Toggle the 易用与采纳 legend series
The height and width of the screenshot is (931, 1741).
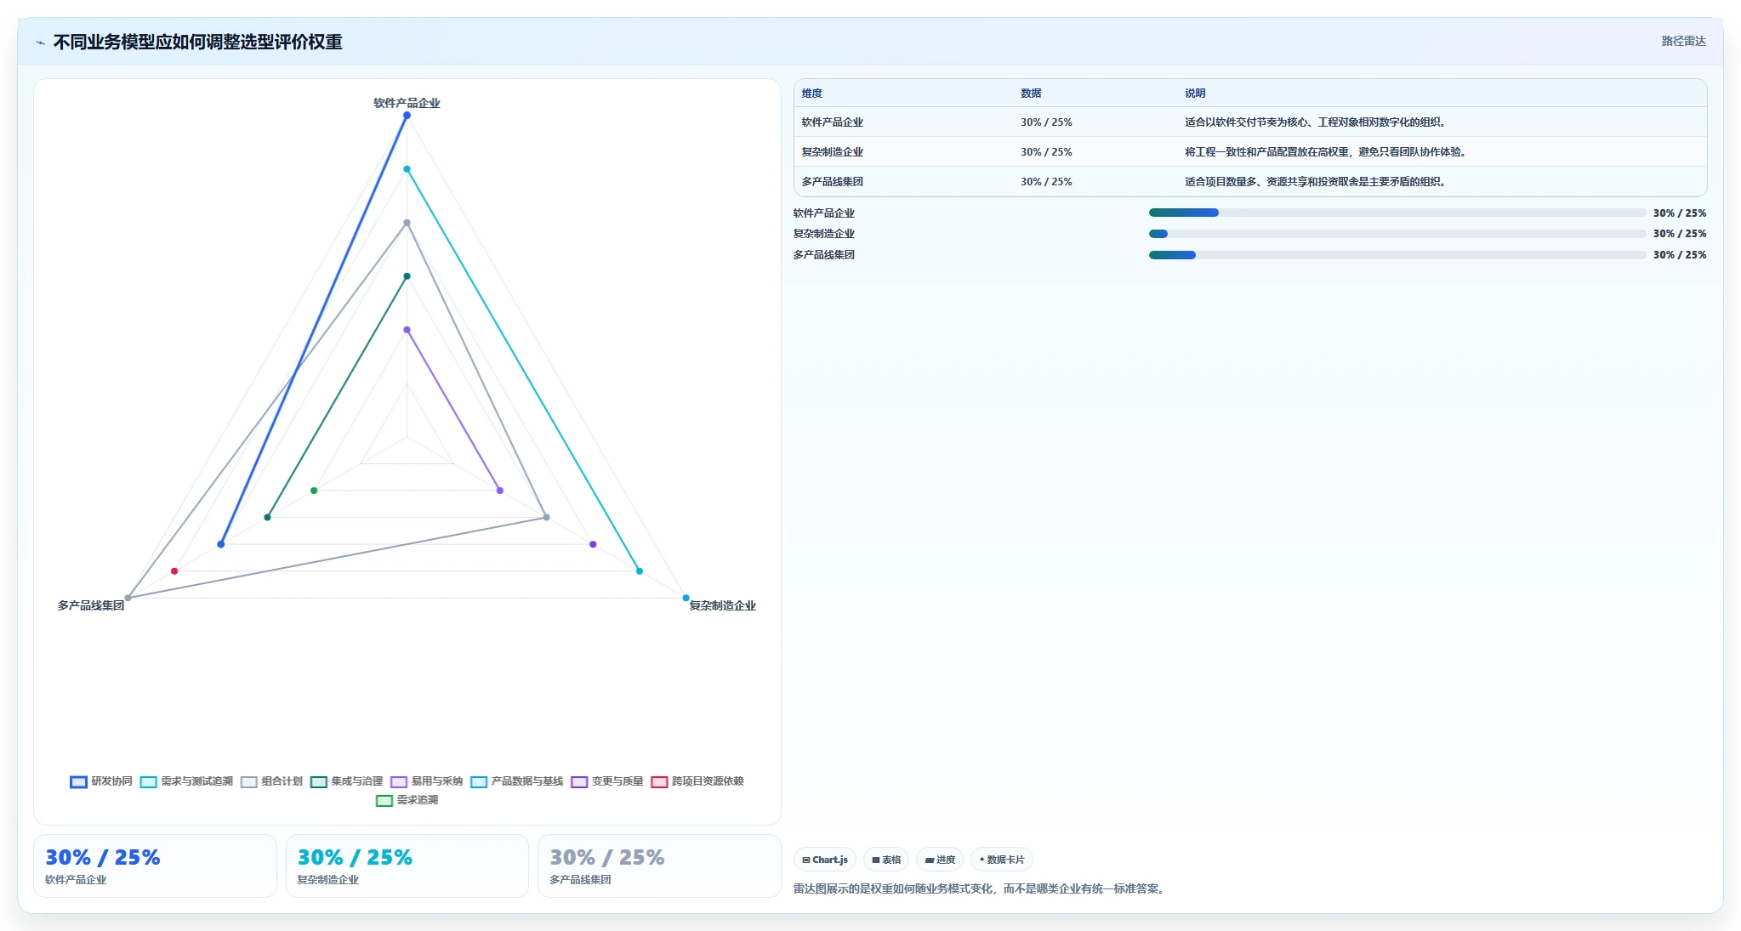(426, 781)
